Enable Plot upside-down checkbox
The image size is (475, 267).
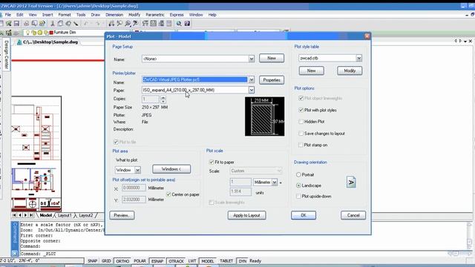point(298,196)
